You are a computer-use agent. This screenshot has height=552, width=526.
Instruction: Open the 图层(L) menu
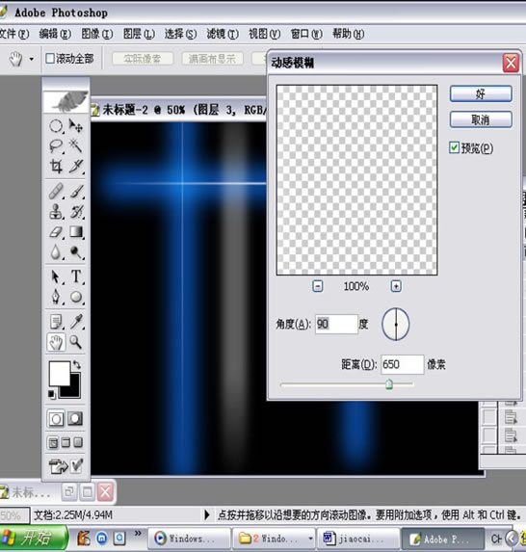pyautogui.click(x=139, y=34)
